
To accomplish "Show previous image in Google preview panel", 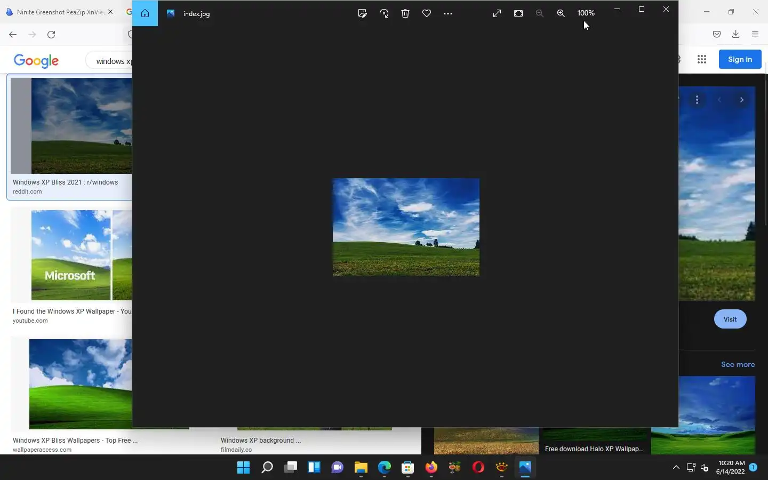I will pyautogui.click(x=719, y=100).
